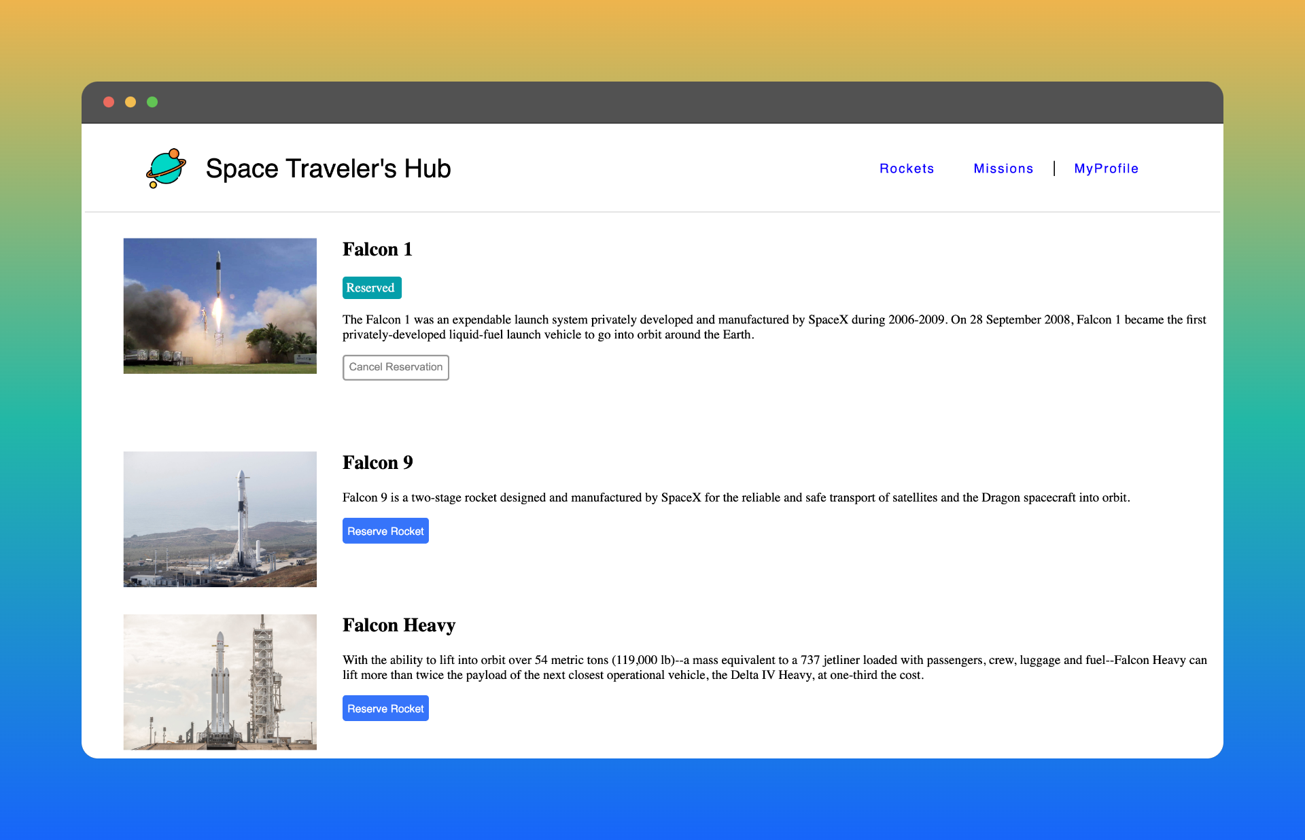Reserve the Falcon Heavy rocket
Viewport: 1305px width, 840px height.
pos(385,708)
